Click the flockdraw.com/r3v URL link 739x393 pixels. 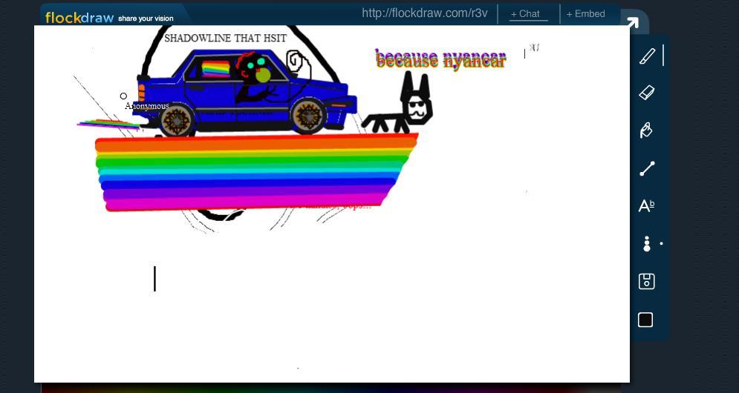point(424,13)
